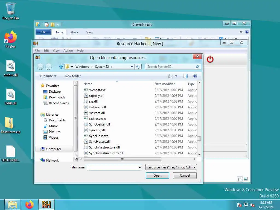Click the search magnifier in Search System32
This screenshot has width=280, height=210.
coord(197,67)
